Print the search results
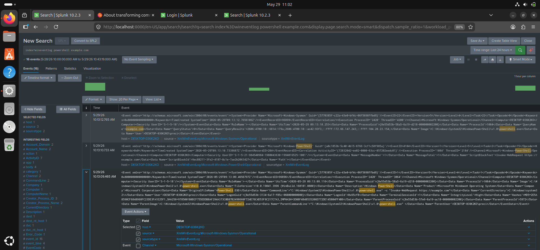This screenshot has height=250, width=540. (x=492, y=59)
